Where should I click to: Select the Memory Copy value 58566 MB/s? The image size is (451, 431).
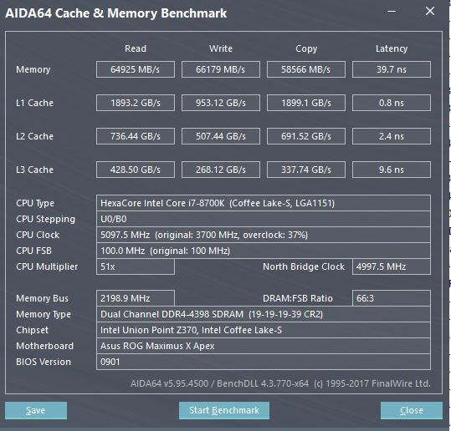tap(306, 69)
